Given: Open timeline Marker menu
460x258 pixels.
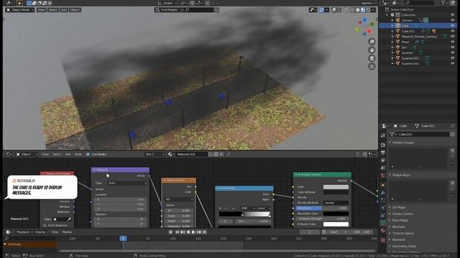Looking at the screenshot, I should 67,232.
